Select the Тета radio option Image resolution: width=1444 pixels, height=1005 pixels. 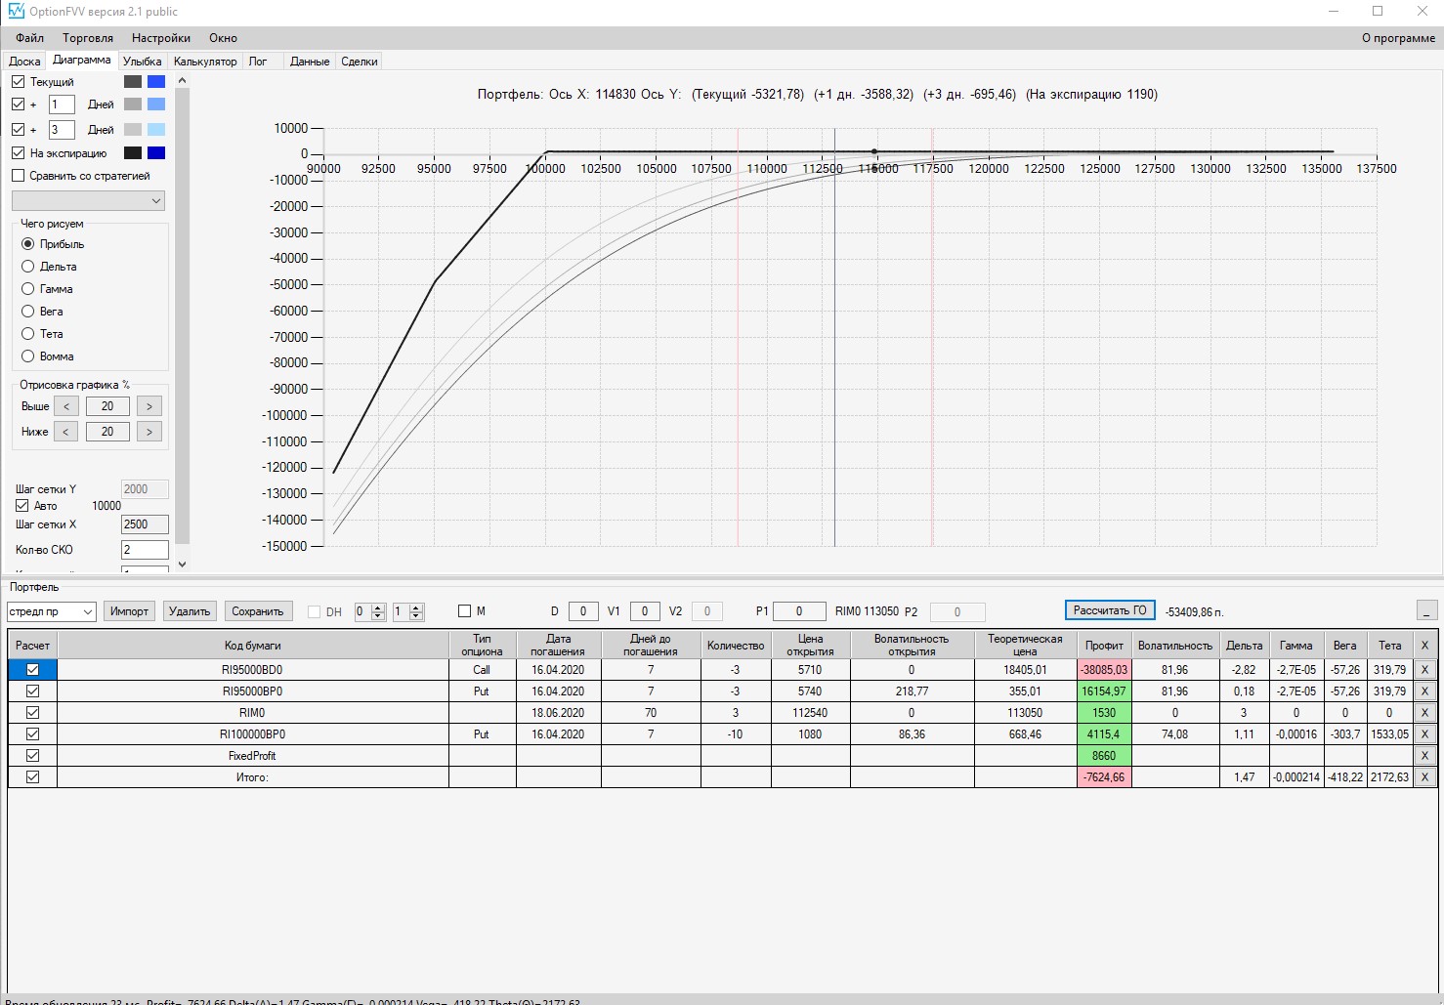click(x=28, y=334)
